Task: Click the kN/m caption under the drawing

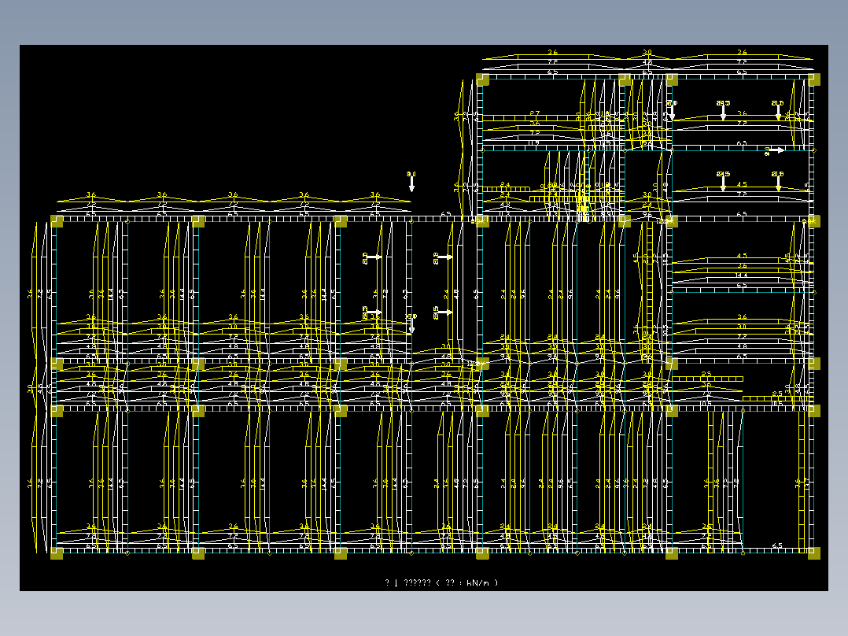Action: click(x=441, y=582)
